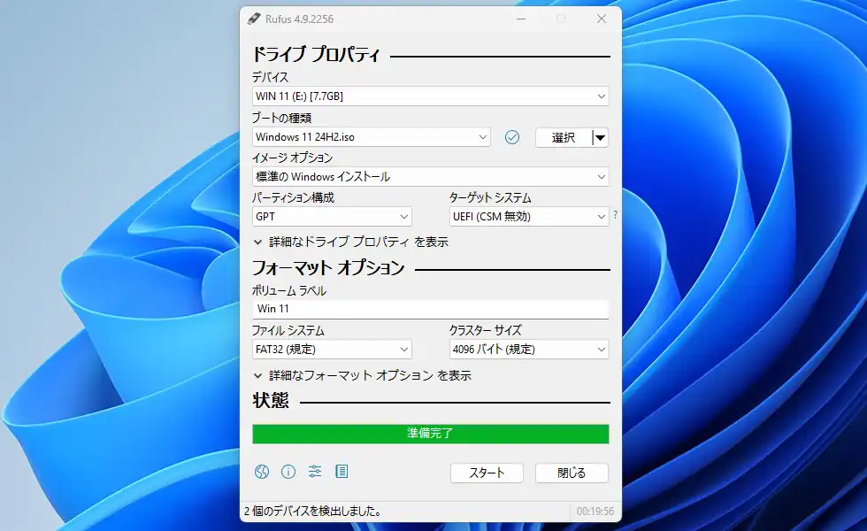Click the パーティション構成 label
The height and width of the screenshot is (531, 867).
(293, 197)
